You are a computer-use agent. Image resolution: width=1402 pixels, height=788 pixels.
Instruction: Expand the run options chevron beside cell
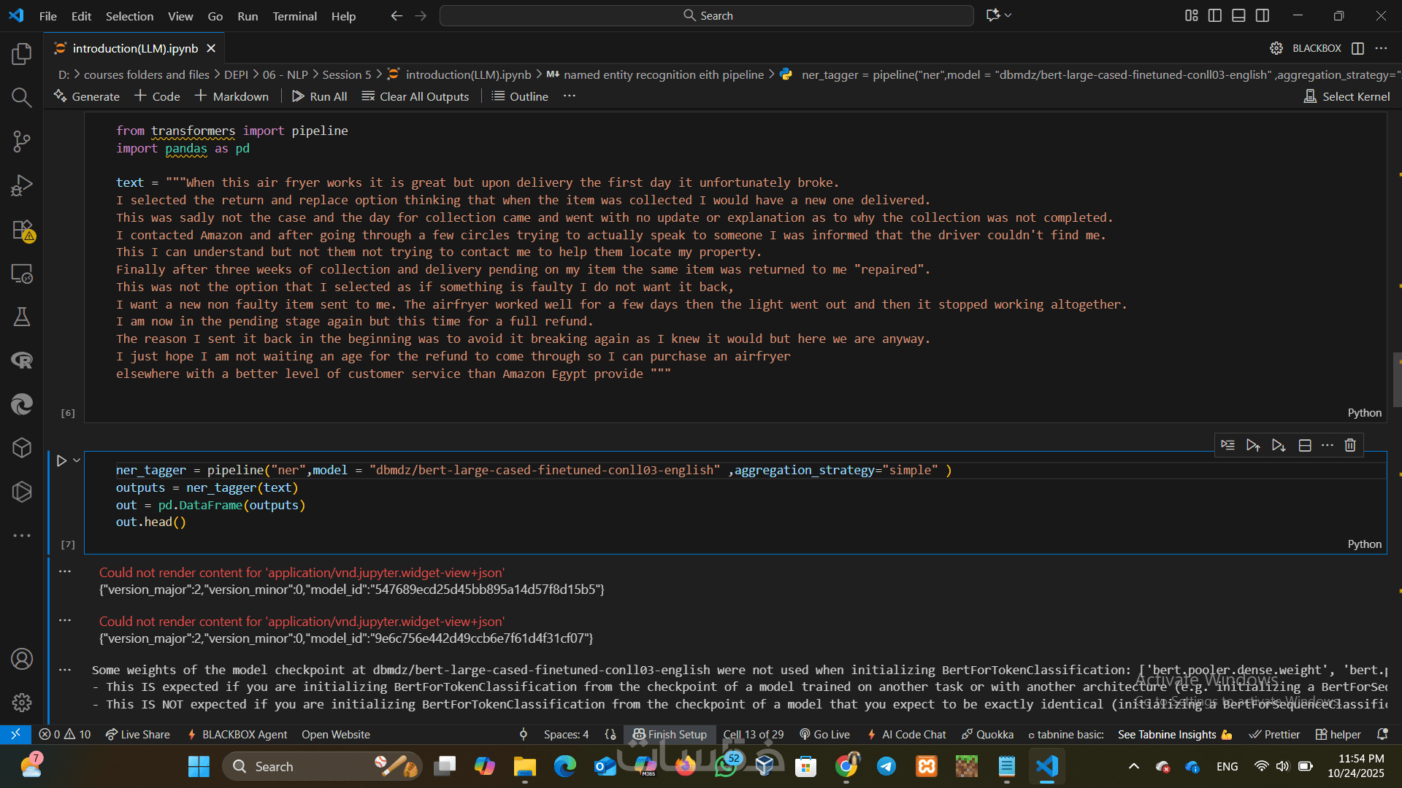tap(77, 460)
